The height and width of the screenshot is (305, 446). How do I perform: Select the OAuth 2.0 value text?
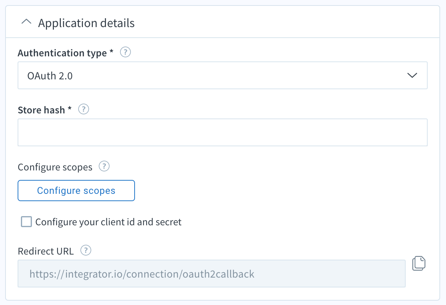click(50, 76)
